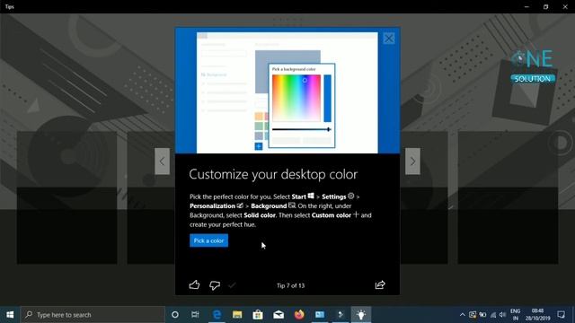Image resolution: width=575 pixels, height=323 pixels.
Task: Open the Windows Start menu
Action: pos(10,315)
